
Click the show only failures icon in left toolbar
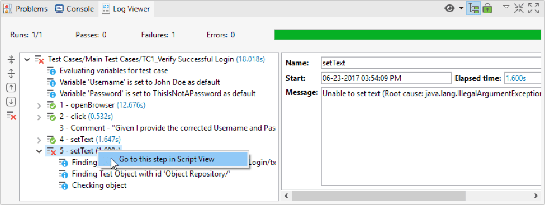pos(12,116)
